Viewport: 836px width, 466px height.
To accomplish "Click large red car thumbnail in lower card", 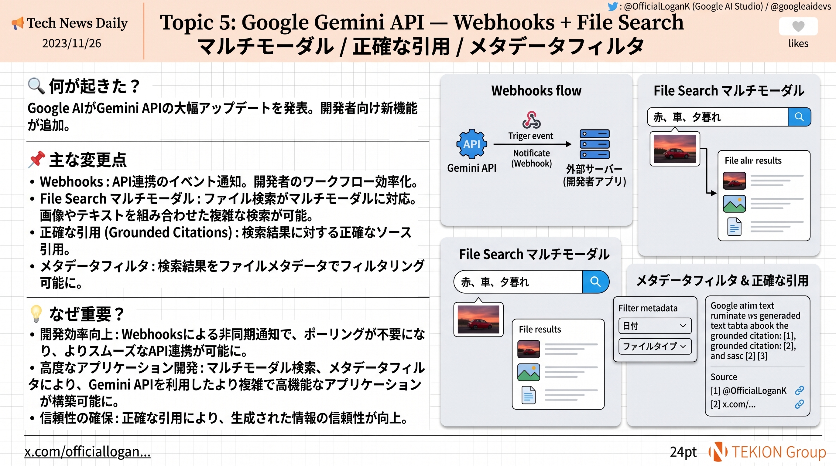I will [478, 319].
